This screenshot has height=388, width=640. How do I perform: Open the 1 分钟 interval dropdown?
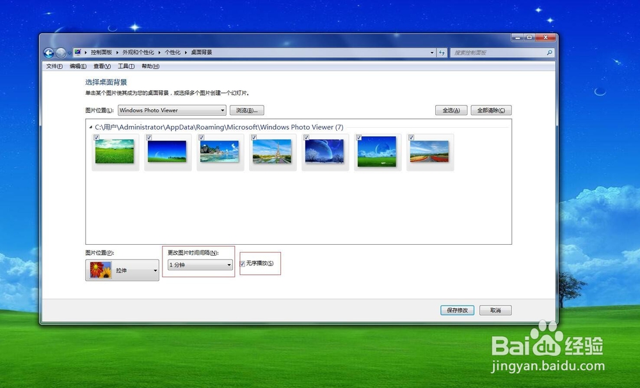point(200,265)
